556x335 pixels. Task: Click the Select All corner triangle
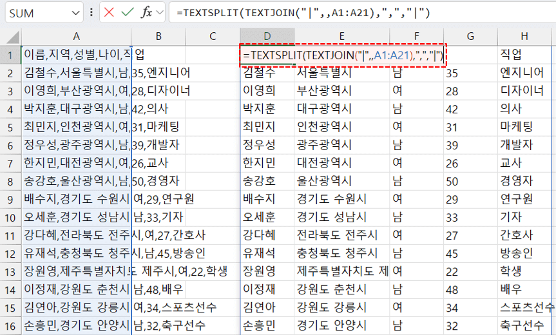[13, 37]
